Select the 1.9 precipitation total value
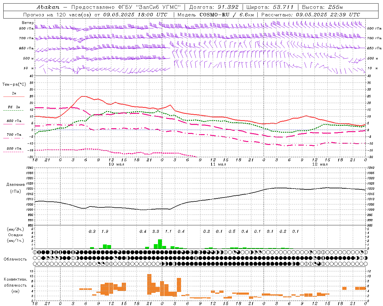 point(105,232)
